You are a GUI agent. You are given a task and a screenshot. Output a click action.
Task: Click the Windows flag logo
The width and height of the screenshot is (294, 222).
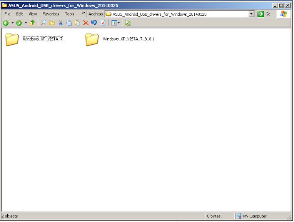284,14
